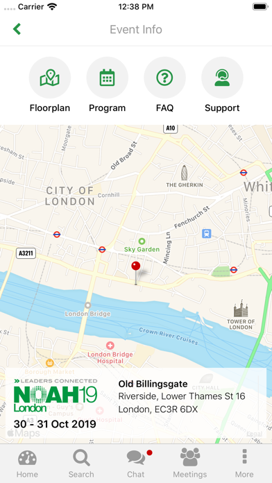Open the Program calendar icon

pos(107,78)
